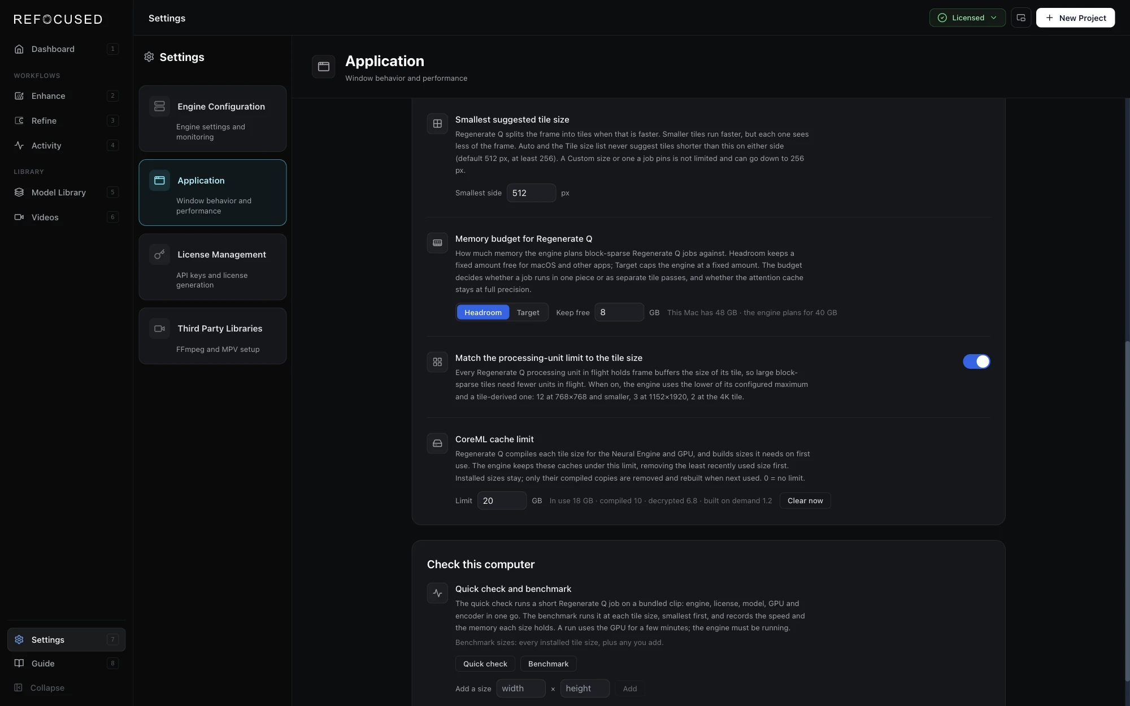Click the Activity pulse icon in sidebar
Screen dimensions: 1130x706
point(19,146)
